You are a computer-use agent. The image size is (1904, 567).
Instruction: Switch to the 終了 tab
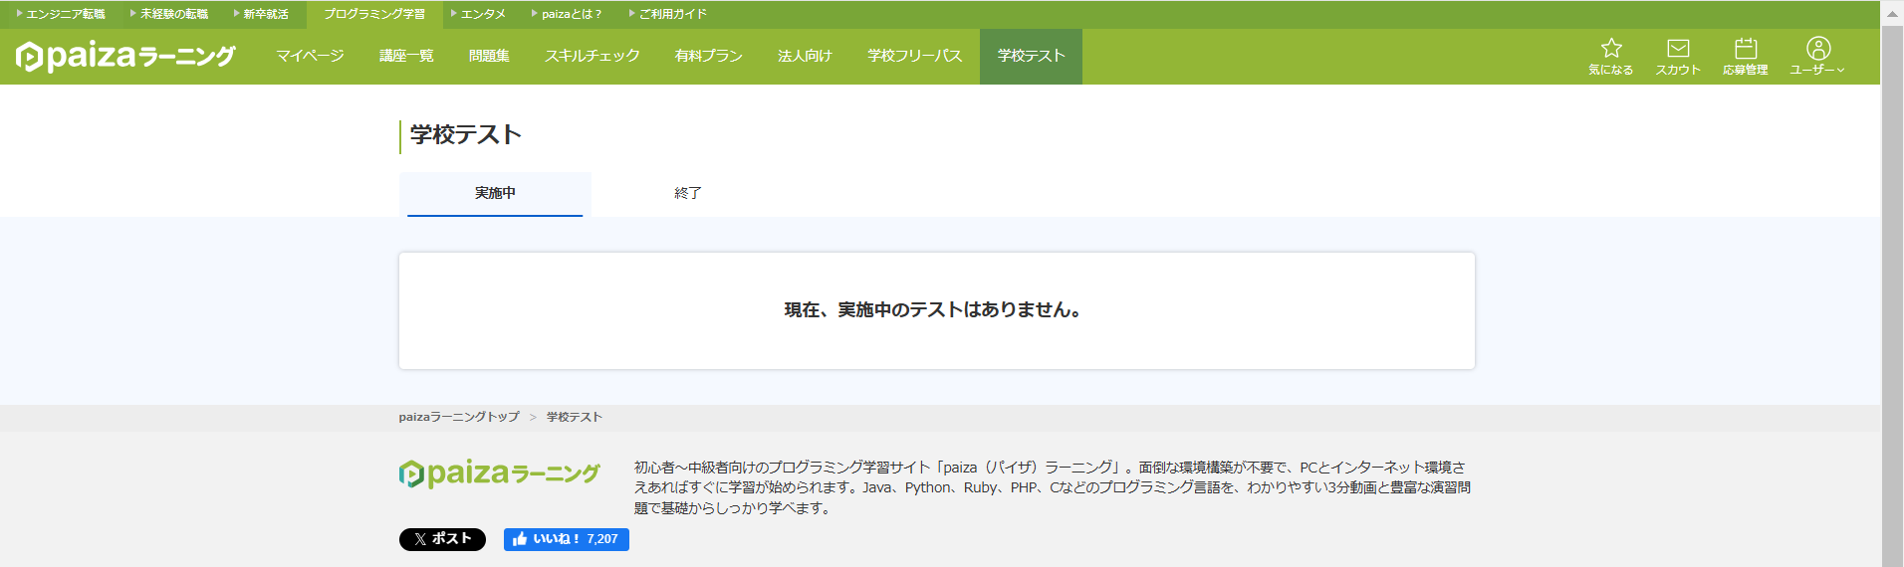coord(687,193)
